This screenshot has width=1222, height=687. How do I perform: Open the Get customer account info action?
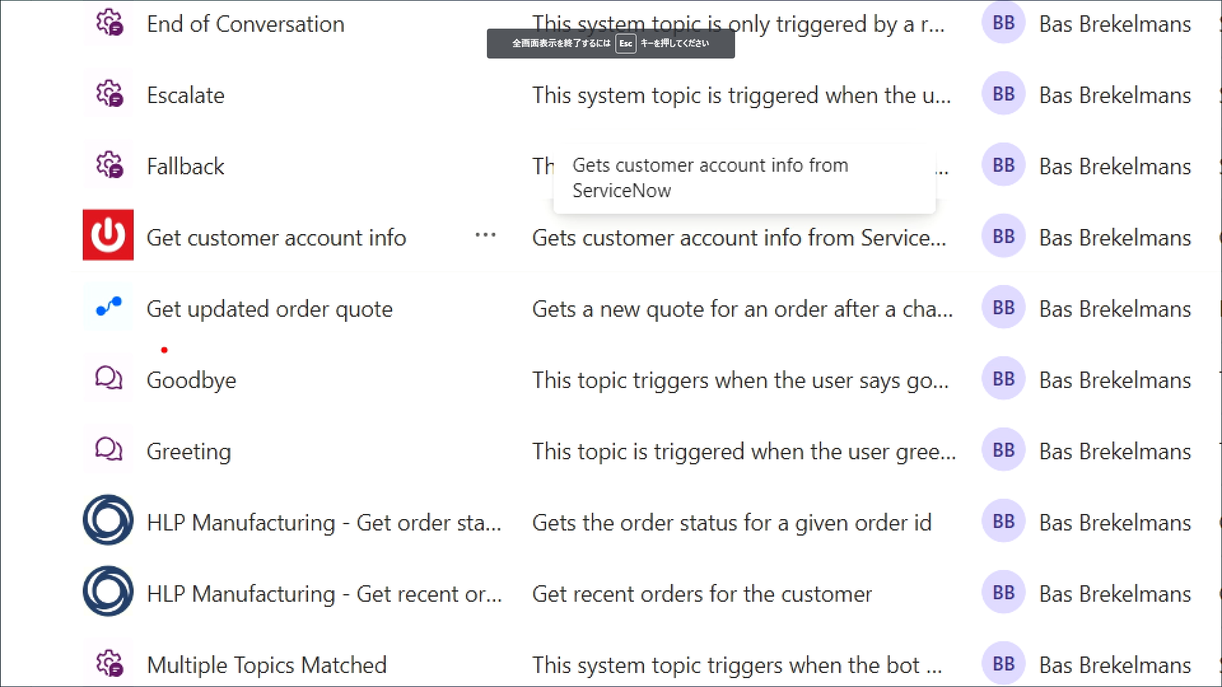pos(276,238)
